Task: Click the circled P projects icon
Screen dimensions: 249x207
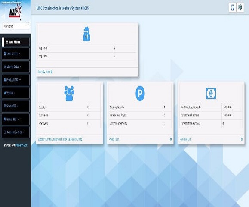Action: tap(140, 94)
